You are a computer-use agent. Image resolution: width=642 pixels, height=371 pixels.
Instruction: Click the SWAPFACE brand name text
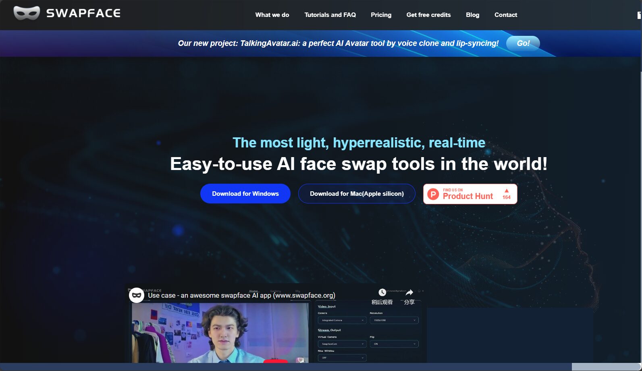(x=83, y=13)
